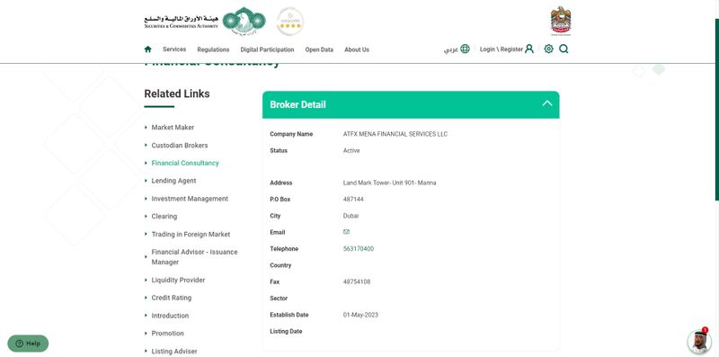This screenshot has width=719, height=357.
Task: Click the Listing Date label
Action: click(286, 331)
